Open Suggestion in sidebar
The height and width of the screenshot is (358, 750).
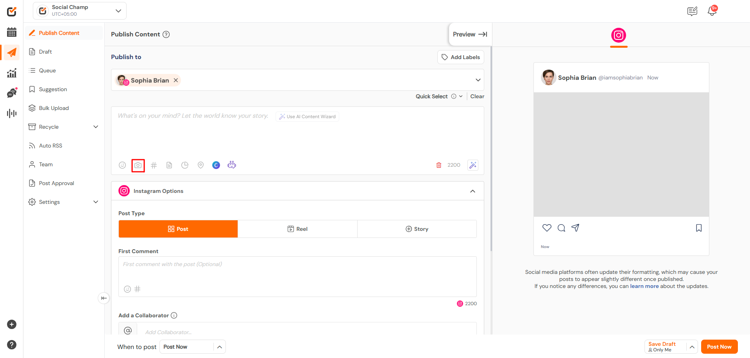click(x=64, y=89)
